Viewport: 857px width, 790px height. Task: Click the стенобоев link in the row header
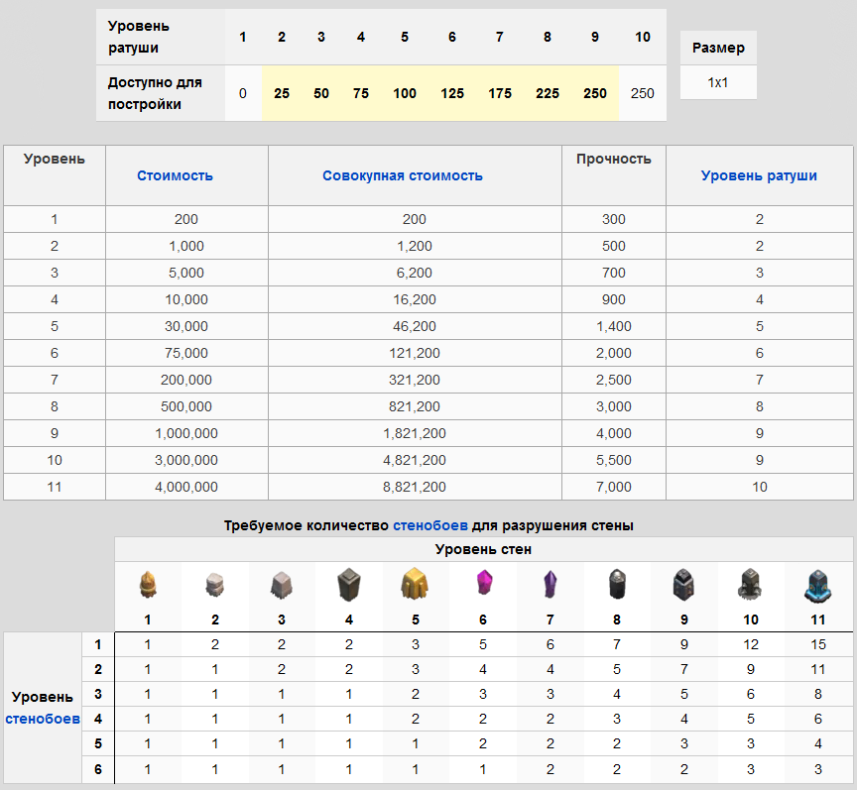point(43,718)
